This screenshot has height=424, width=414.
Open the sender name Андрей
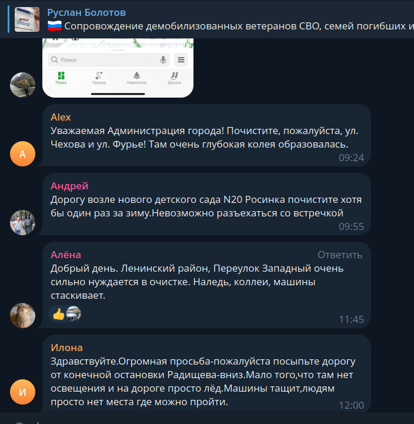(x=69, y=186)
